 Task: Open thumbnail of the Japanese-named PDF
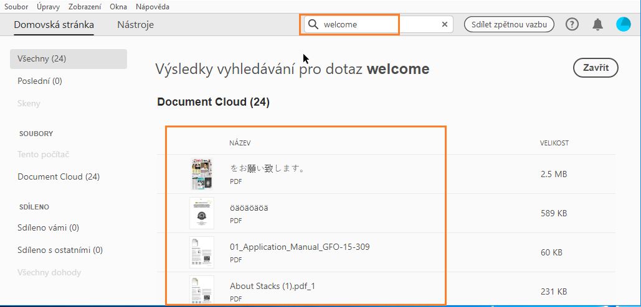click(202, 174)
